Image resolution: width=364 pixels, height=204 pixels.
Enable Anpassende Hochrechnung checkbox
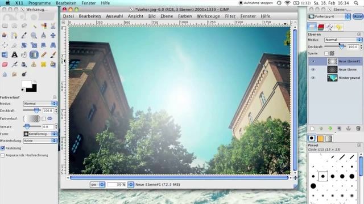pos(2,155)
